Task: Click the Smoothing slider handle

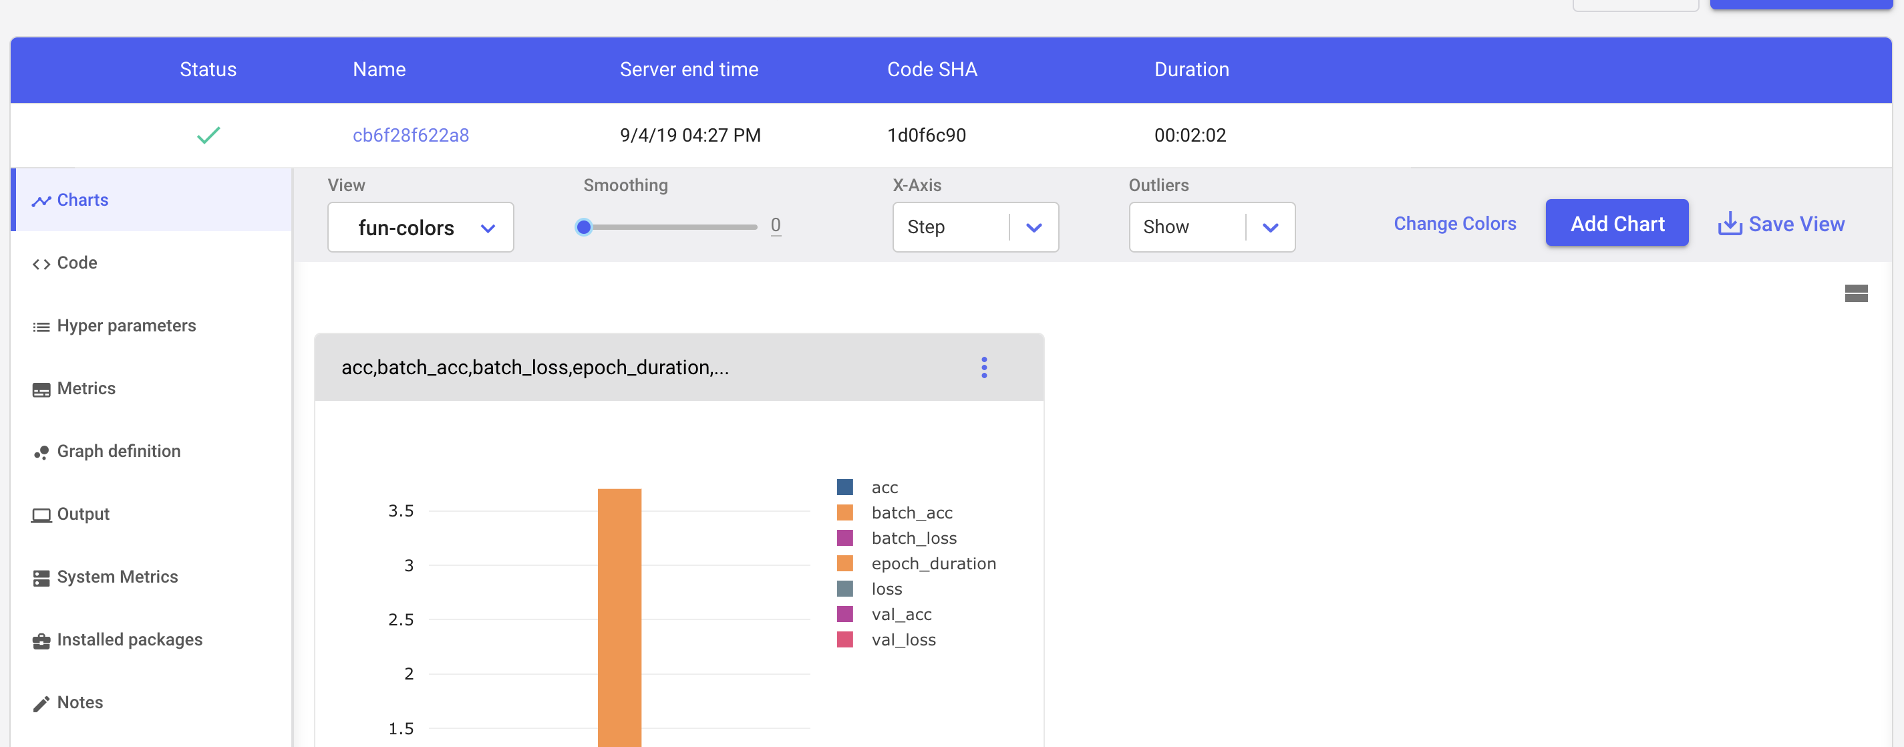Action: [x=584, y=227]
